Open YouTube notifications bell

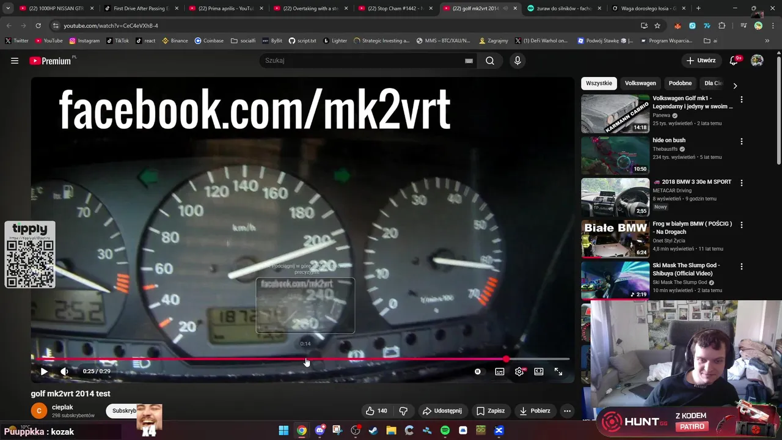coord(734,61)
